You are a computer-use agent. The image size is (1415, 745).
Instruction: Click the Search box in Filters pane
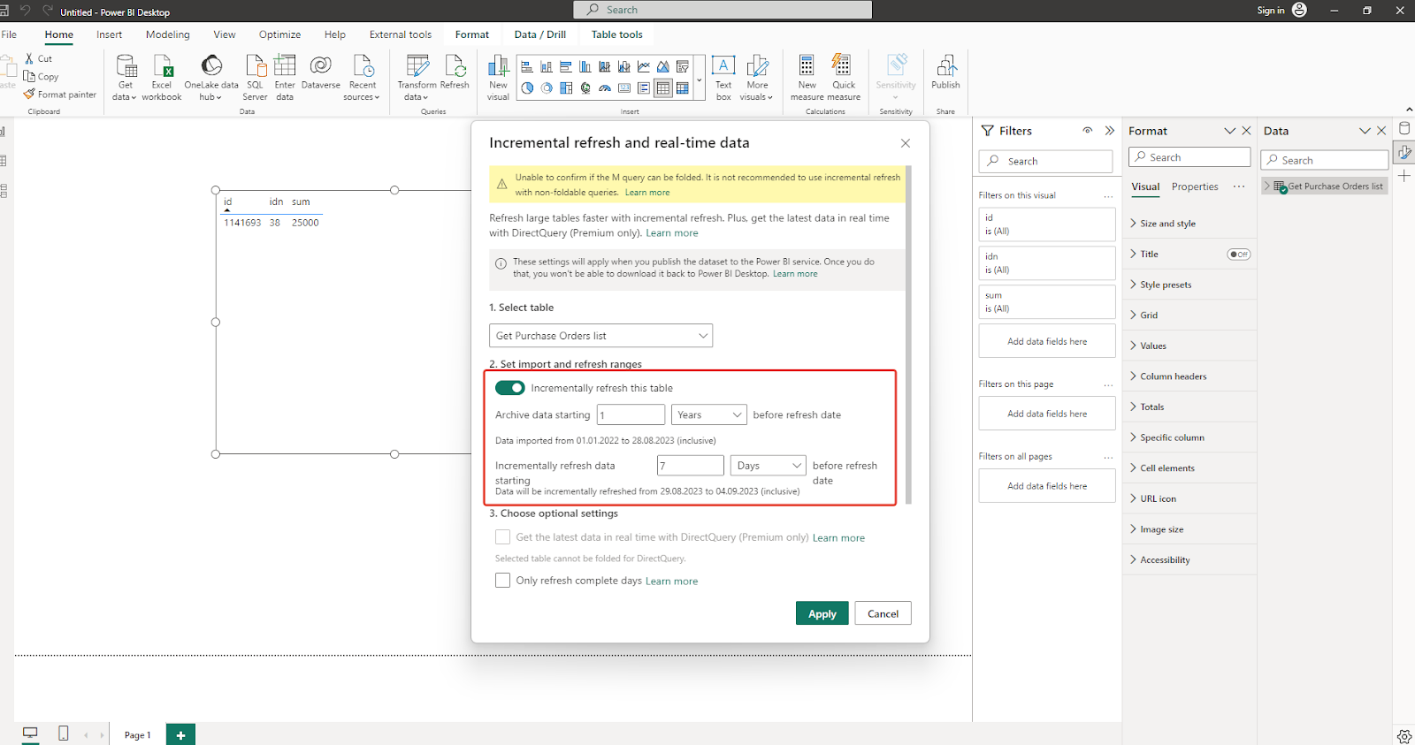tap(1046, 161)
